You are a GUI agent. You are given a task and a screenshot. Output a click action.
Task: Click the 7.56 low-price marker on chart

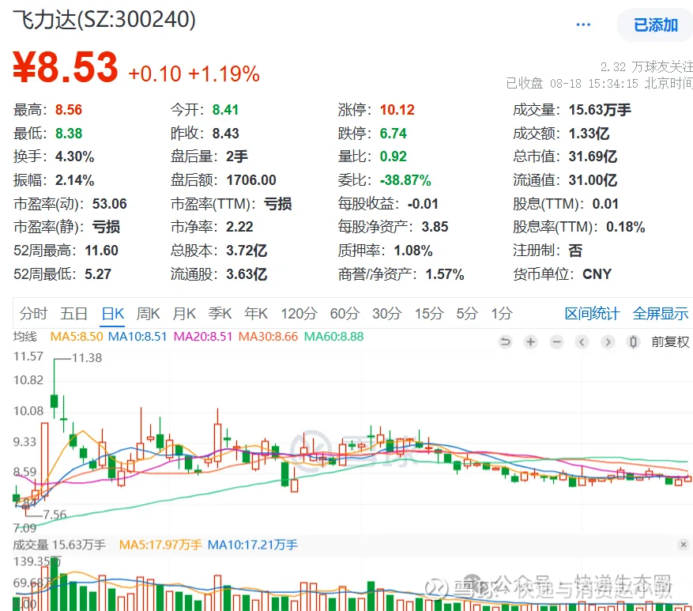pyautogui.click(x=55, y=515)
